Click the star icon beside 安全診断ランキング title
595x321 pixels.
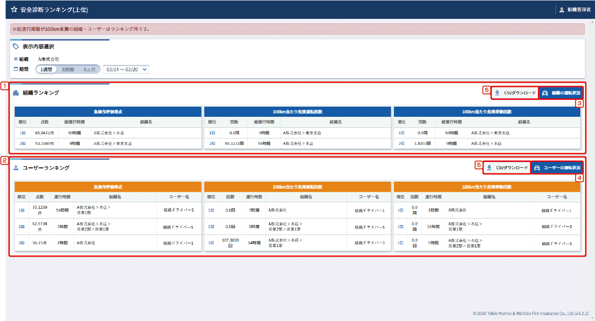click(x=14, y=9)
